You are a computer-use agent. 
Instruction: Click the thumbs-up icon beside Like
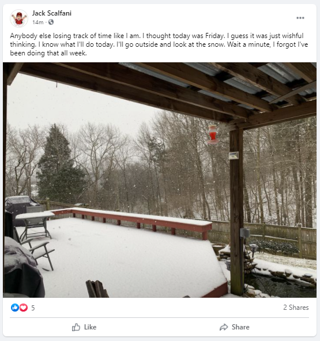pos(76,327)
